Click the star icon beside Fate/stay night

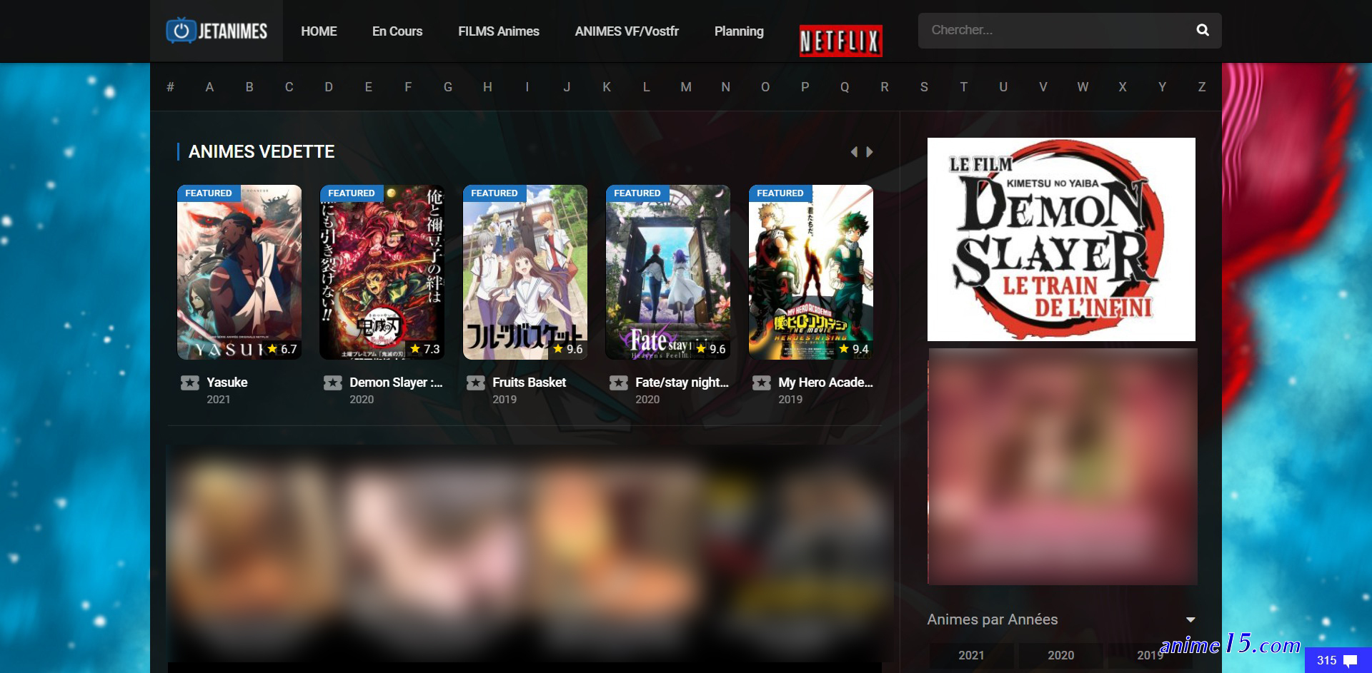pyautogui.click(x=619, y=383)
